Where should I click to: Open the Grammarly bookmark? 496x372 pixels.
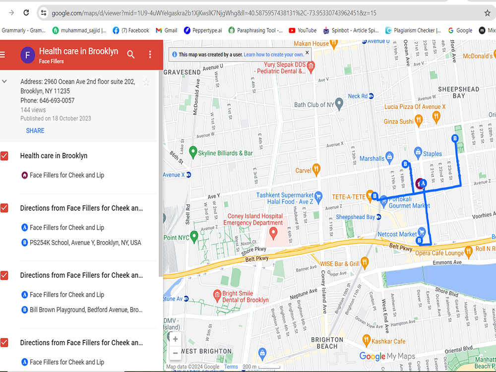pyautogui.click(x=23, y=30)
